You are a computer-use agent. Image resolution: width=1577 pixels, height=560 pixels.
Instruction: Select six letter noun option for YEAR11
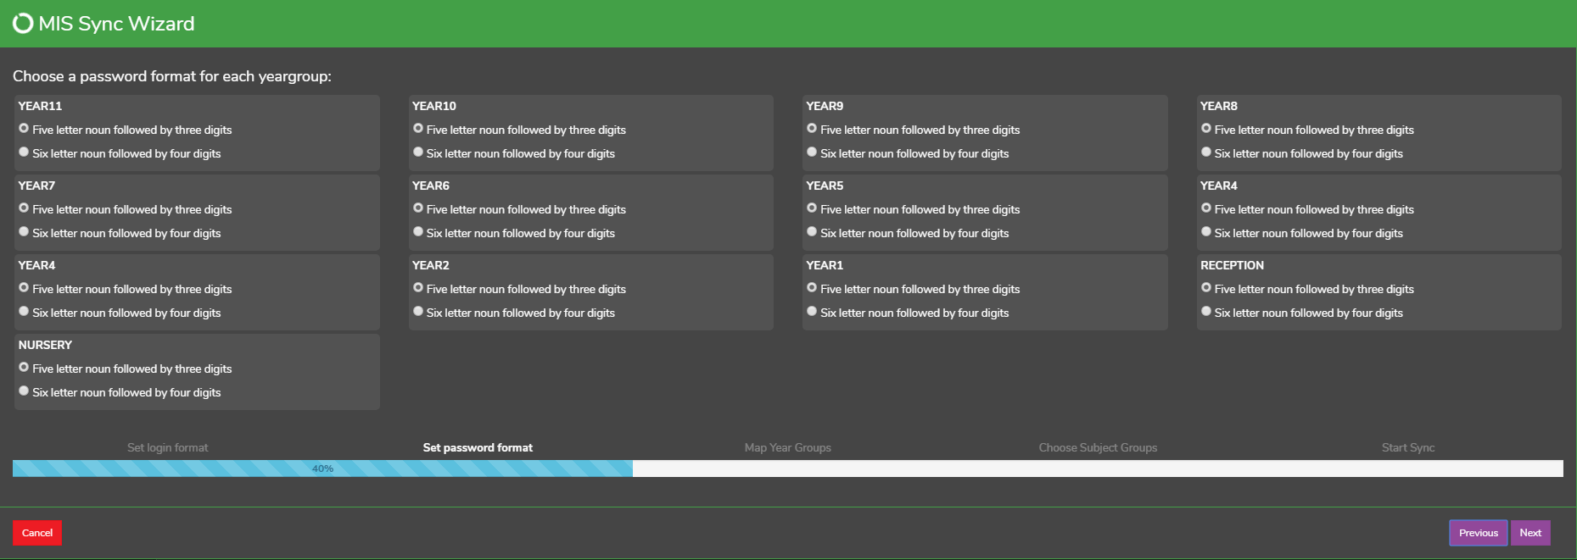coord(24,152)
